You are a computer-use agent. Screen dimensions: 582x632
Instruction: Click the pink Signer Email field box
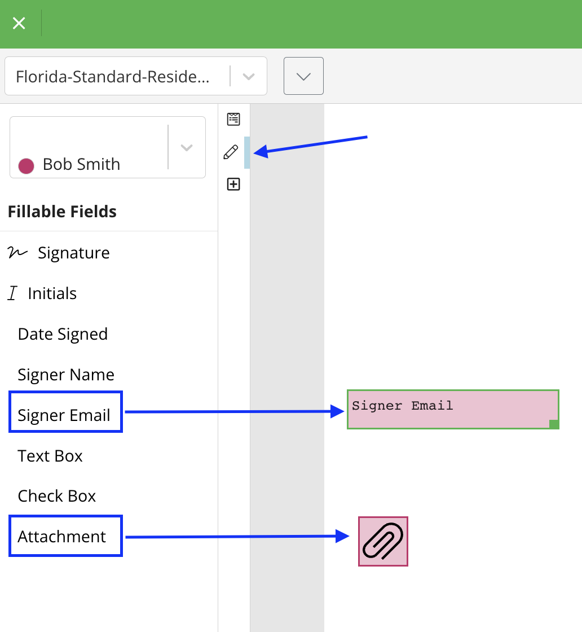[452, 409]
